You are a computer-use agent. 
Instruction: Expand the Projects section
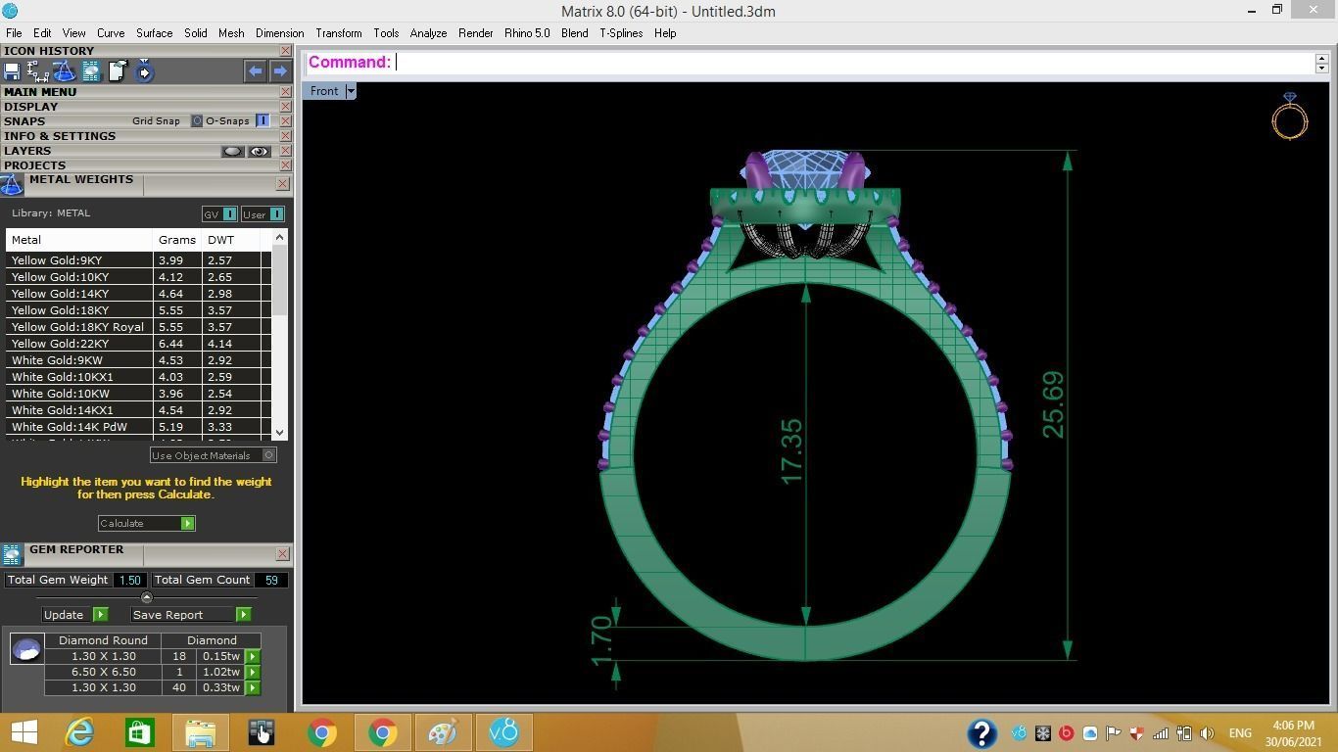(x=34, y=165)
